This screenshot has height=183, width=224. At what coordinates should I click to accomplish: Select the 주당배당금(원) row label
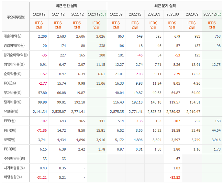[14, 159]
